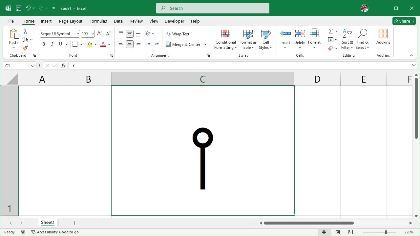Toggle Middle Align vertical alignment
Viewport: 420px width, 236px height.
(x=130, y=34)
